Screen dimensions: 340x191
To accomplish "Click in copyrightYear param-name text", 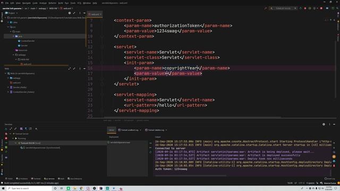I will [x=181, y=68].
